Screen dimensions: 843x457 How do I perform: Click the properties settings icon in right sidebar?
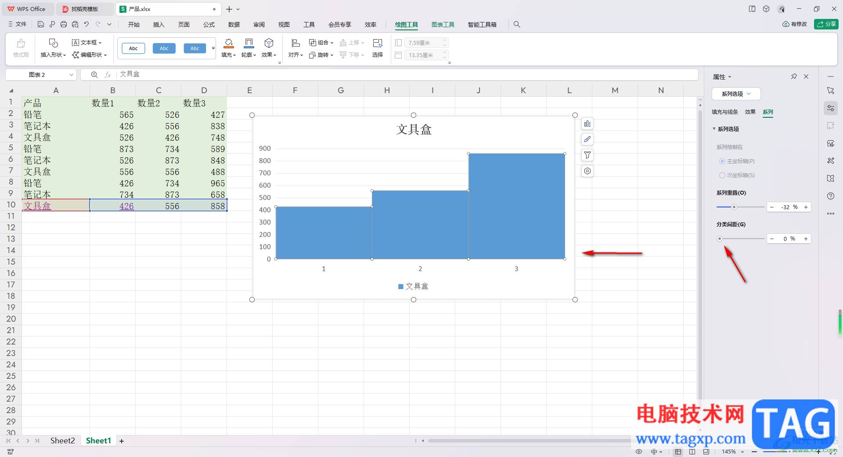(831, 108)
